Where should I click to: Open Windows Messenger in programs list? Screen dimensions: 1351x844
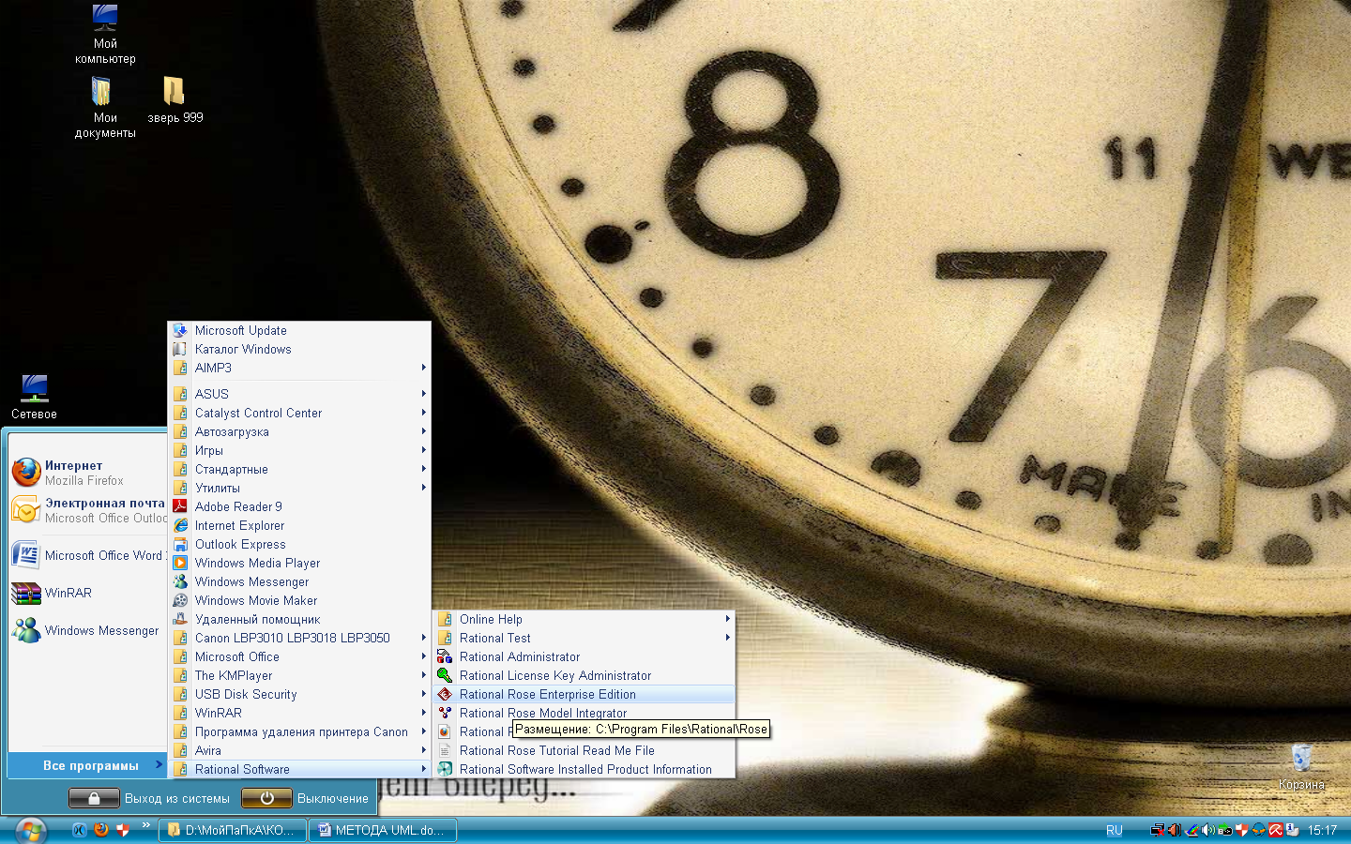(x=299, y=581)
